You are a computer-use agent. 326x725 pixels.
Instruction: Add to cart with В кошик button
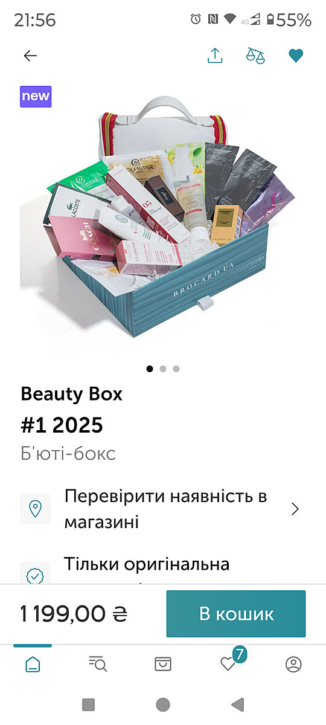click(x=236, y=614)
